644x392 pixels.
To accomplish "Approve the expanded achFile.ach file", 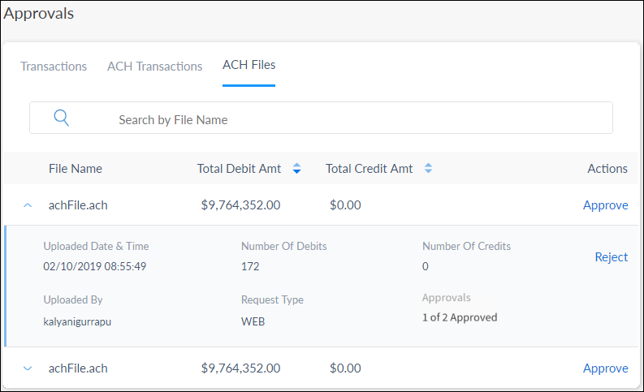I will pyautogui.click(x=605, y=205).
